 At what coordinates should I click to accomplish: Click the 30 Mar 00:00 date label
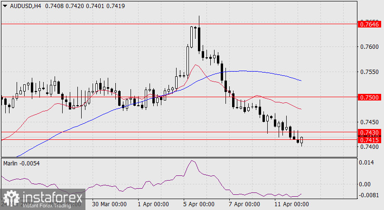coord(109,204)
